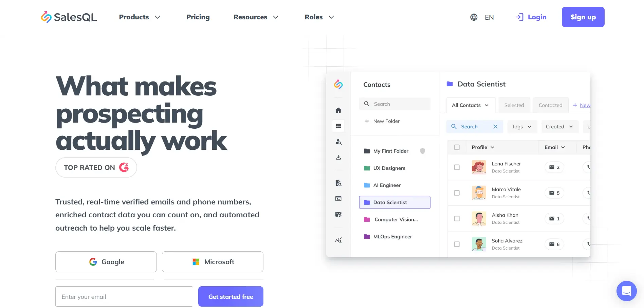
Task: Open the All Contacts dropdown
Action: (471, 105)
